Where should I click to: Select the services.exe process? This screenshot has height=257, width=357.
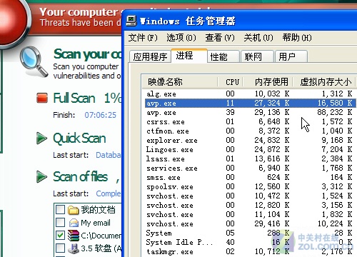[250, 168]
